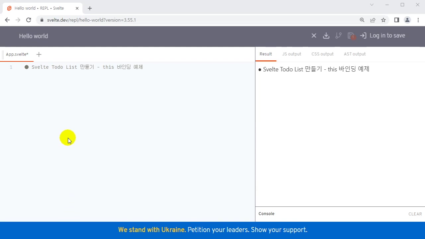Expand the tab search chevron
The width and height of the screenshot is (425, 239).
click(372, 5)
